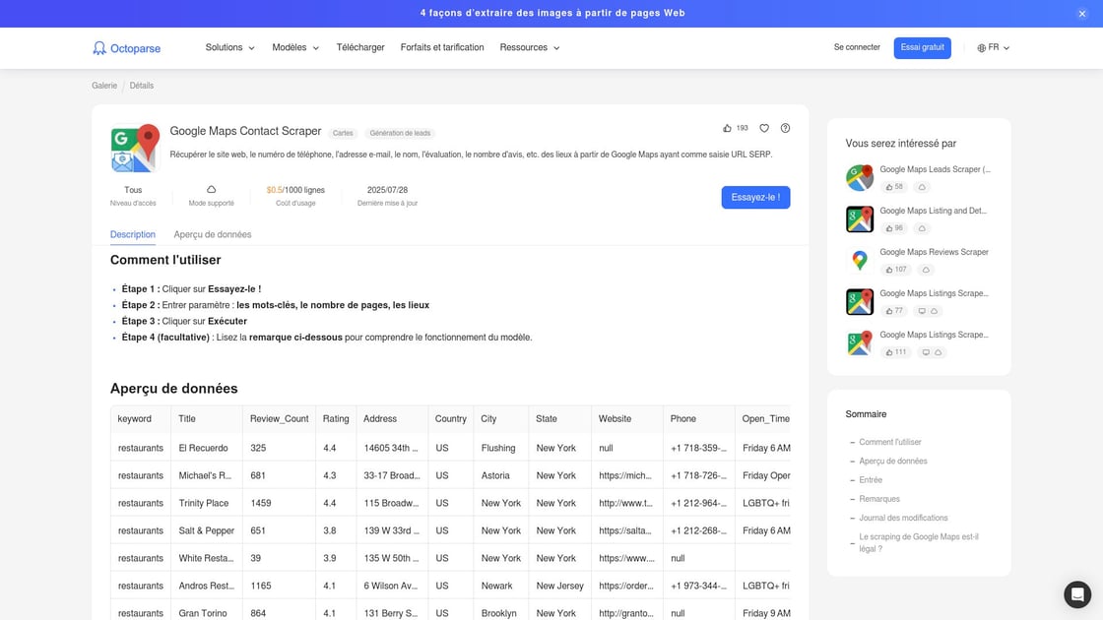This screenshot has height=620, width=1103.
Task: Click the Google Maps Contact Scraper logo
Action: [x=135, y=149]
